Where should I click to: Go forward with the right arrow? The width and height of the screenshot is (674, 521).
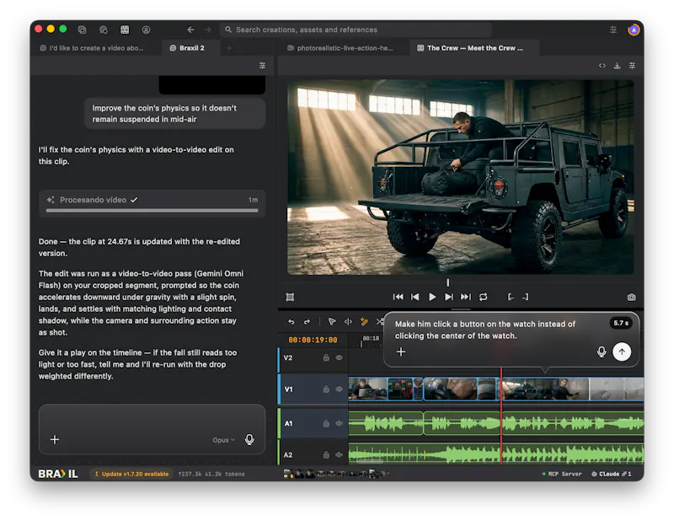(x=208, y=30)
